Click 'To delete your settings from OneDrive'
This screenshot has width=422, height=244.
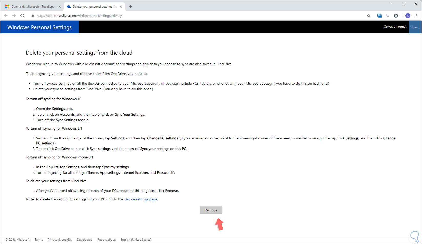click(56, 181)
